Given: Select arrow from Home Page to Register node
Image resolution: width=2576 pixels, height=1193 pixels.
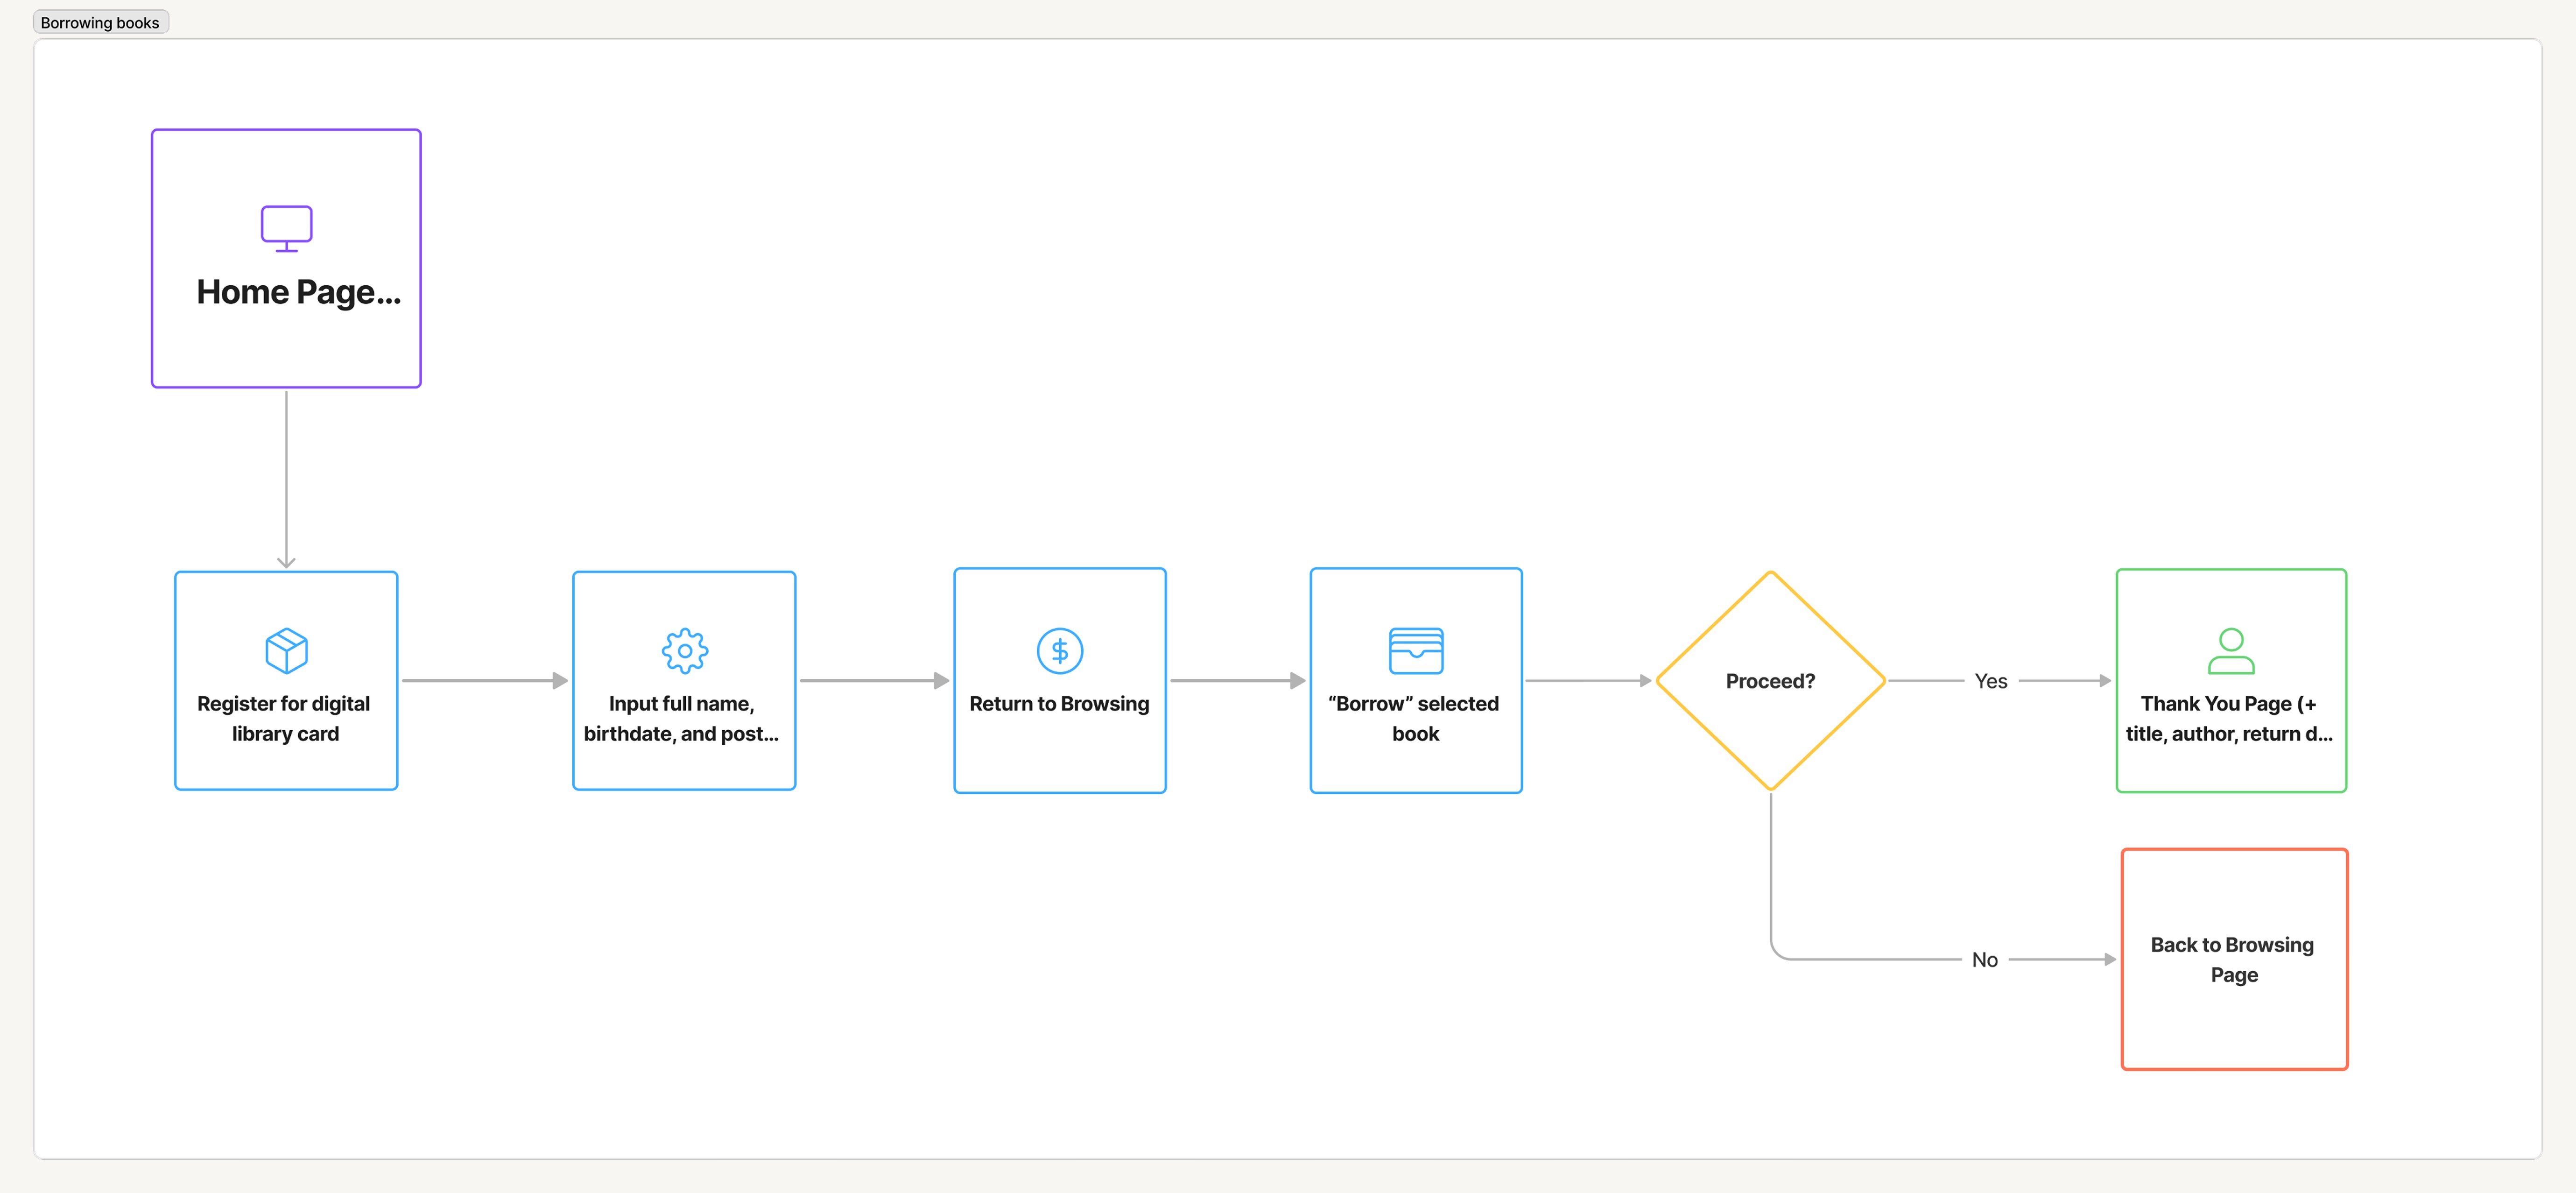Looking at the screenshot, I should click(x=286, y=478).
